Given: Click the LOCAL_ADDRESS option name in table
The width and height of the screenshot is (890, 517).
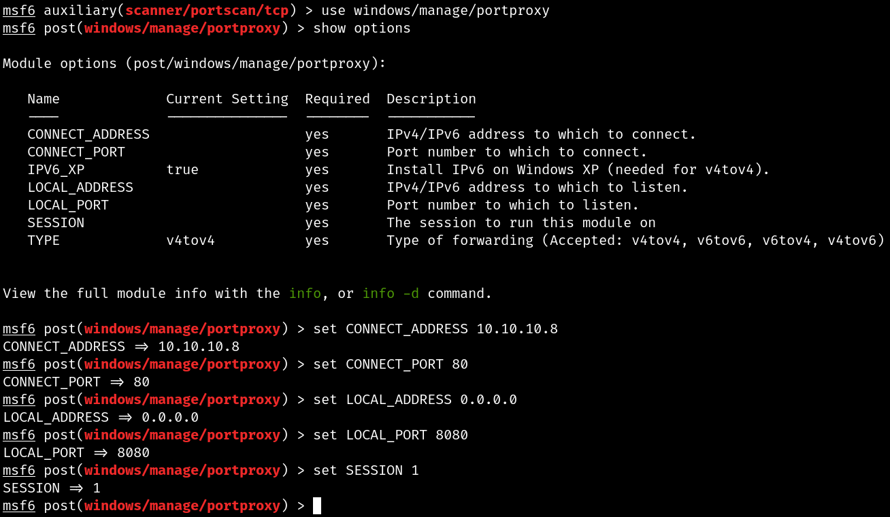Looking at the screenshot, I should click(80, 187).
